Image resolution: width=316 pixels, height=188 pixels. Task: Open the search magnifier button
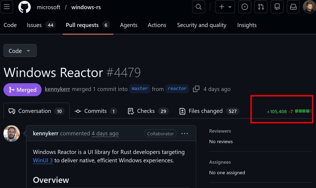click(x=199, y=7)
